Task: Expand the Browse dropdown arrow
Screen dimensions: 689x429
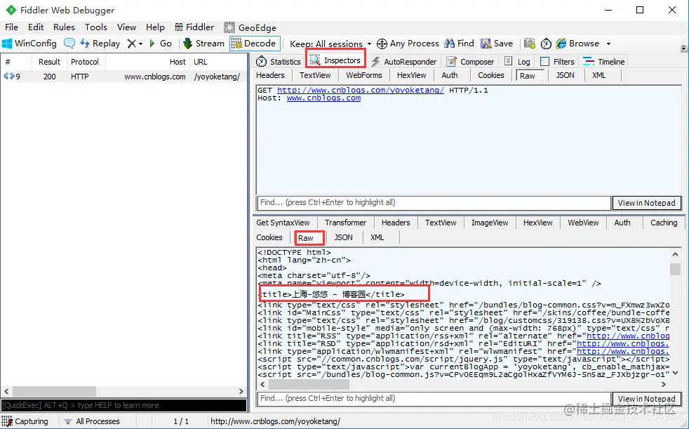Action: pos(608,44)
